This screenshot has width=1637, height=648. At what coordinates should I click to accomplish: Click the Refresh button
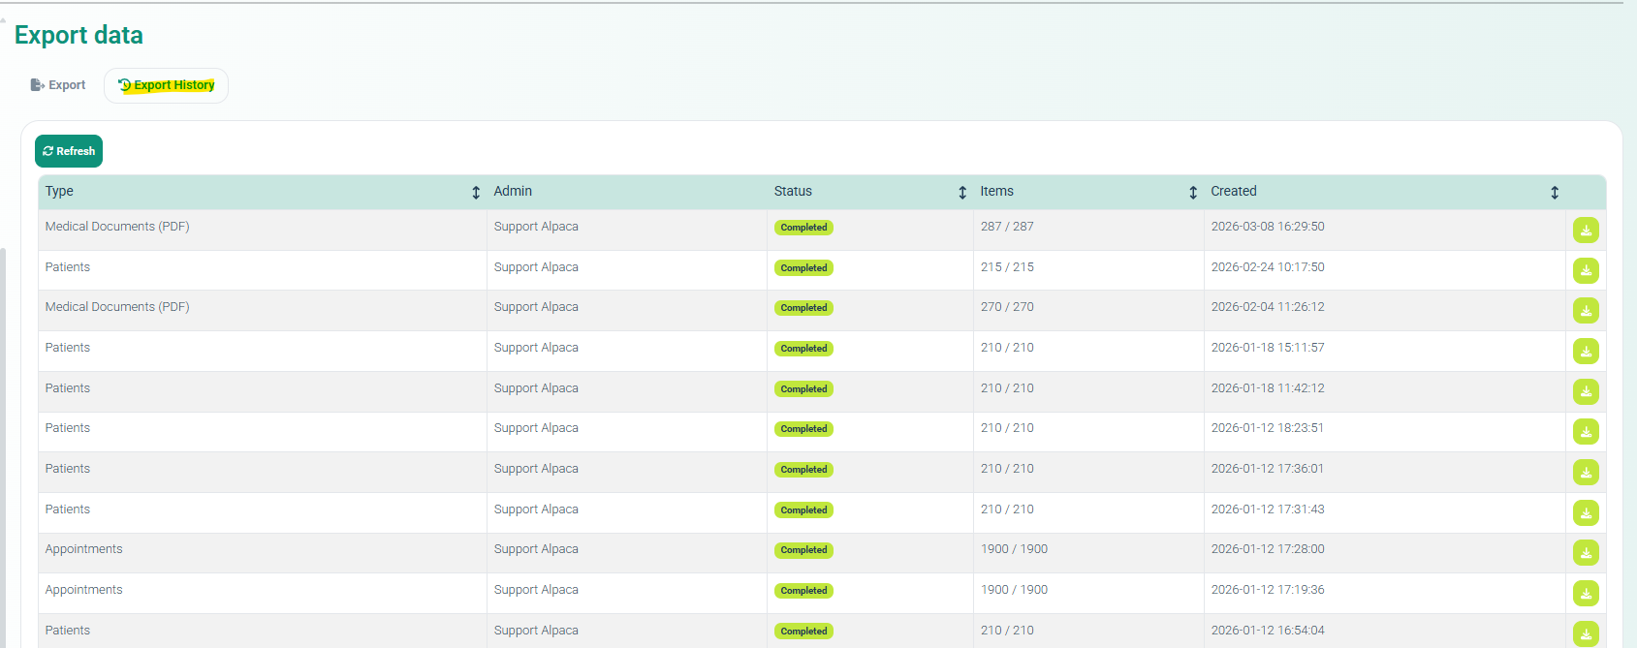(69, 151)
